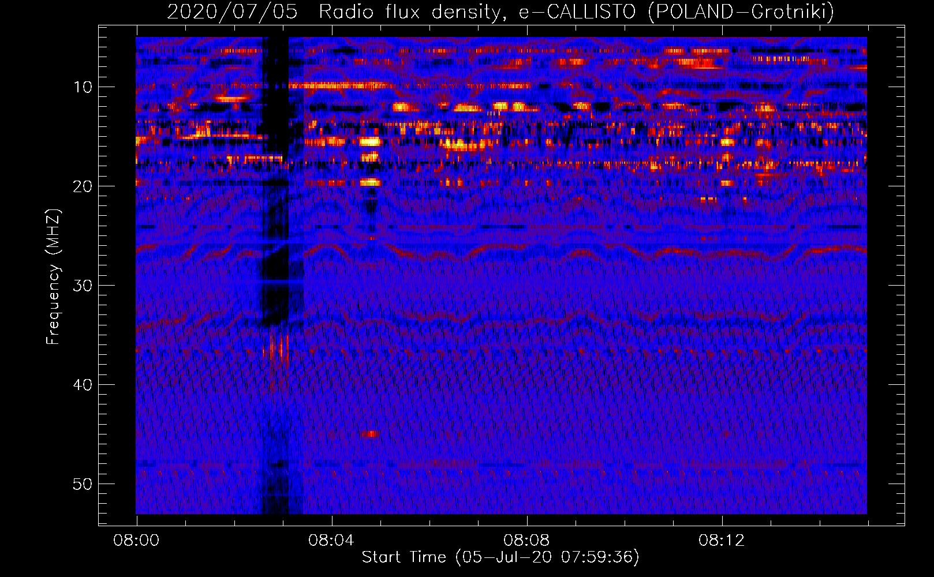Click the 'Start Time (05-Jul-20 07:59:36)' label
This screenshot has width=934, height=577.
pyautogui.click(x=500, y=557)
